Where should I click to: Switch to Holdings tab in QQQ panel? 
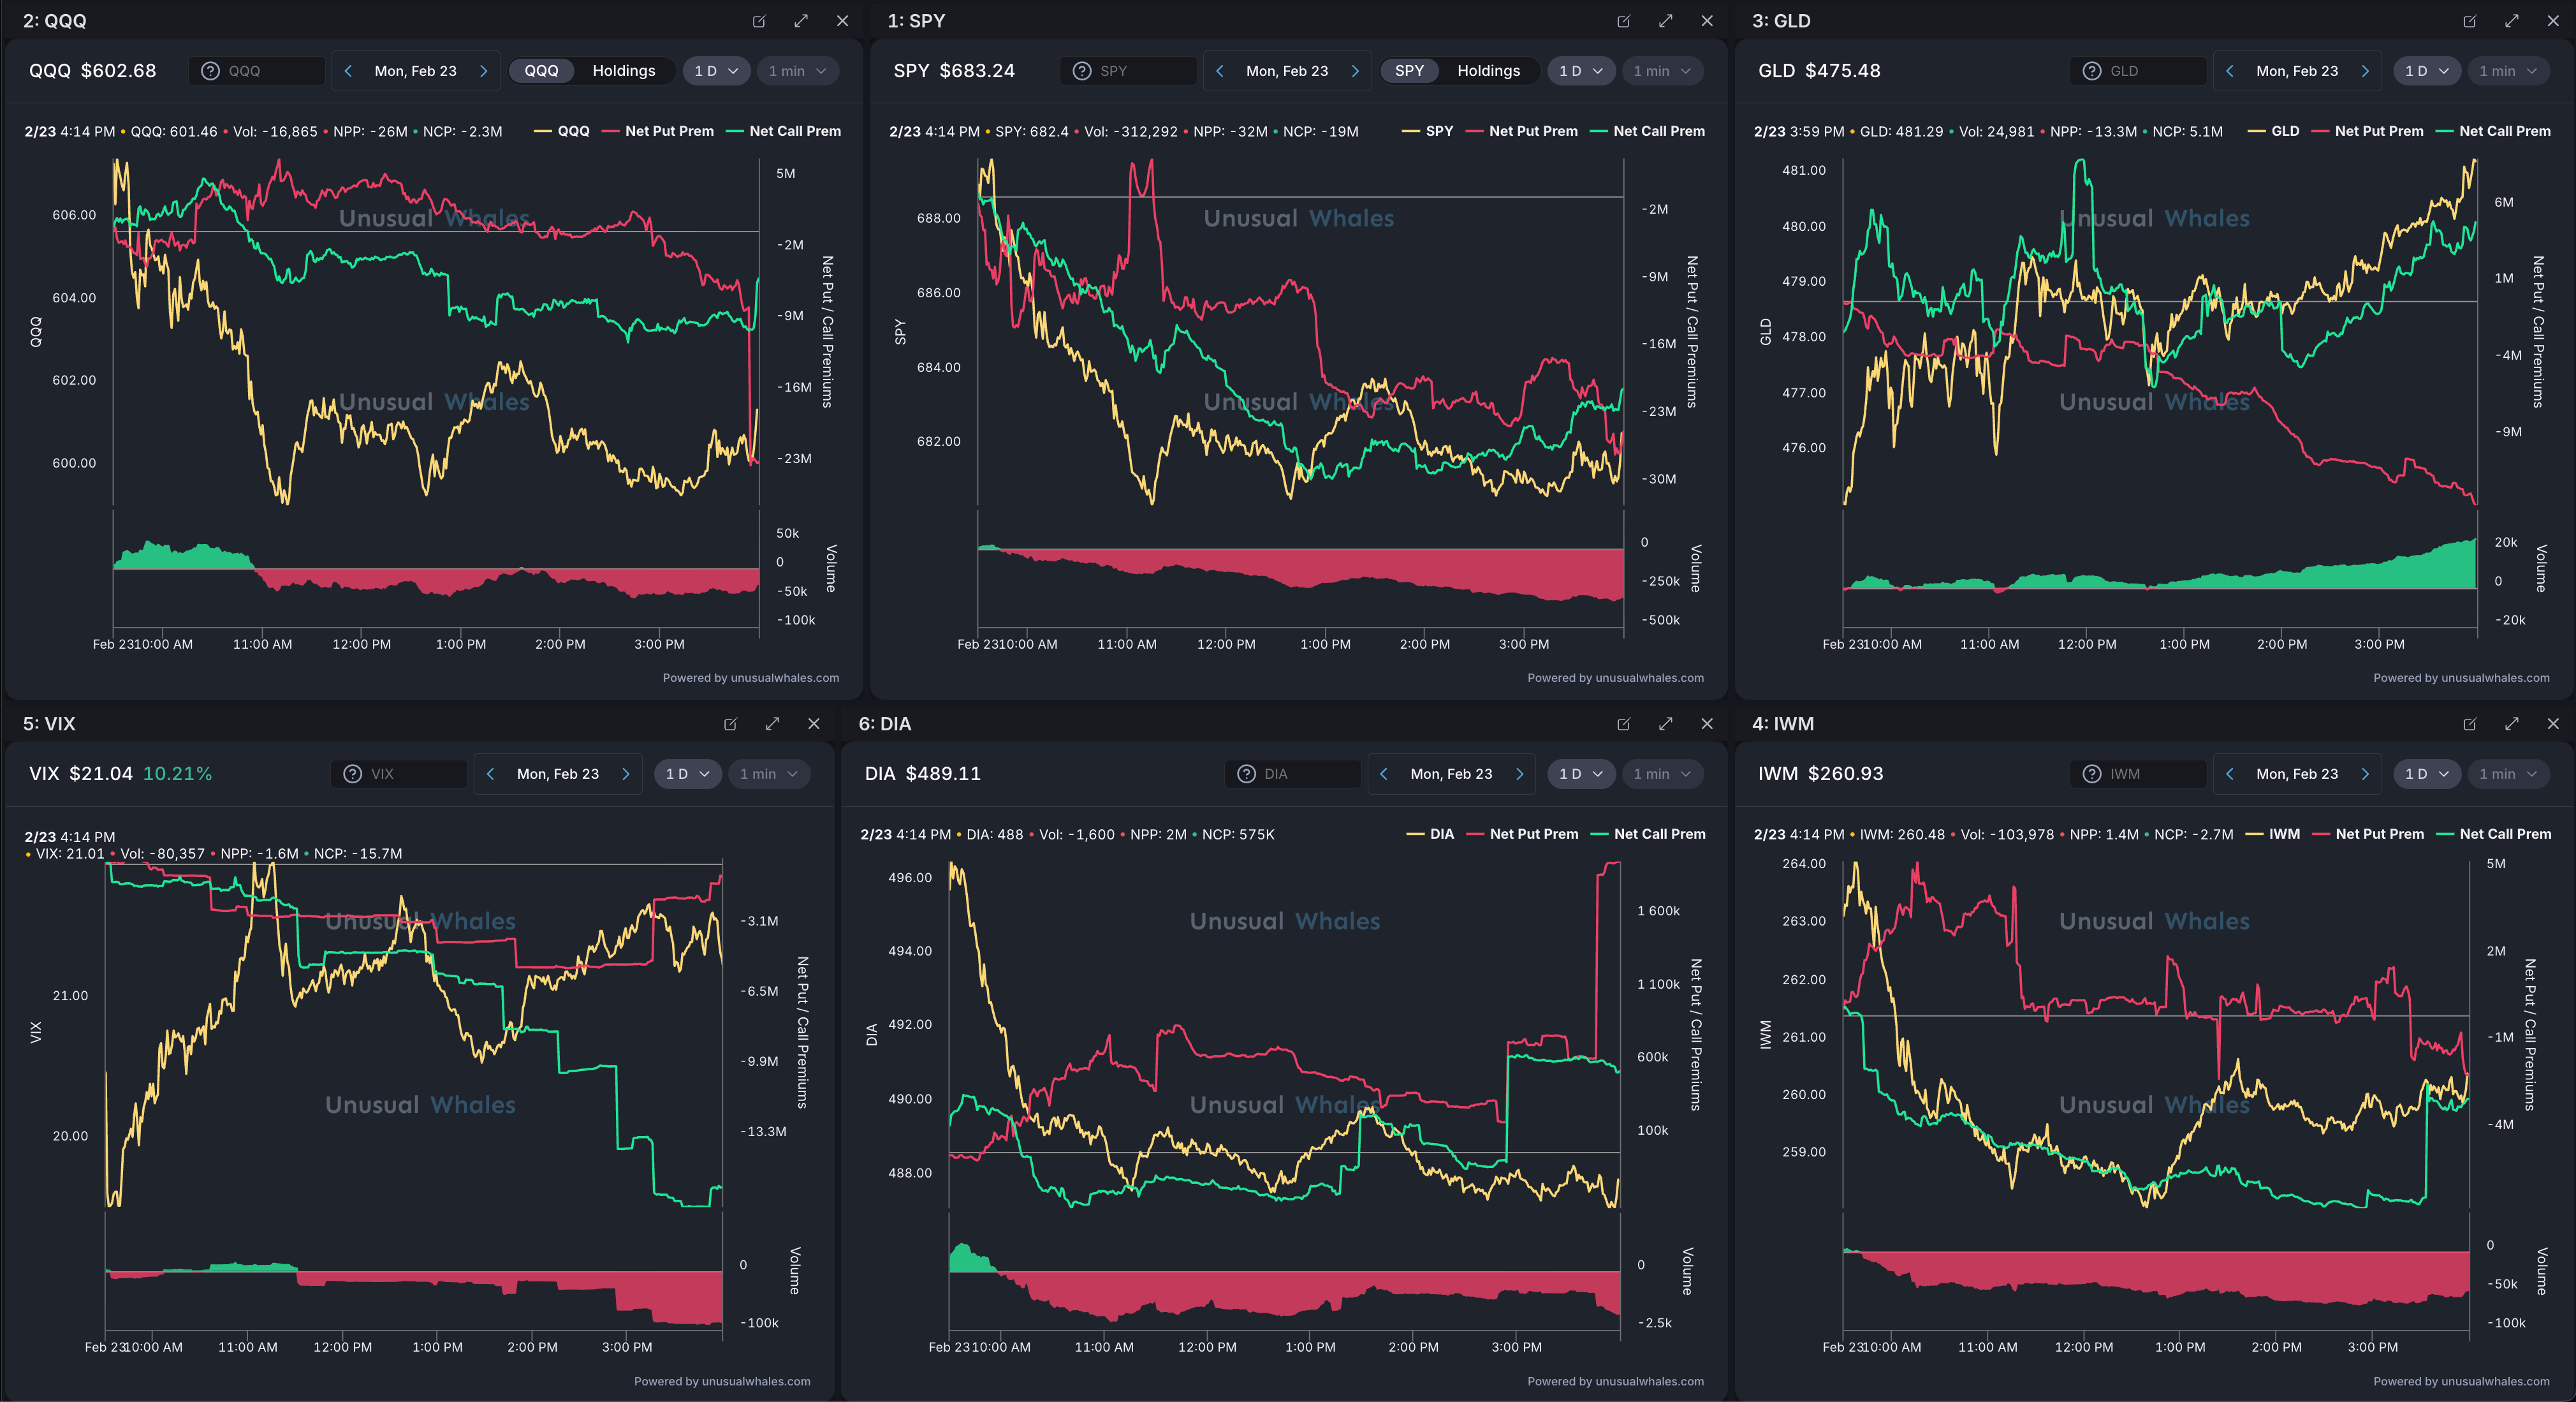pyautogui.click(x=624, y=71)
